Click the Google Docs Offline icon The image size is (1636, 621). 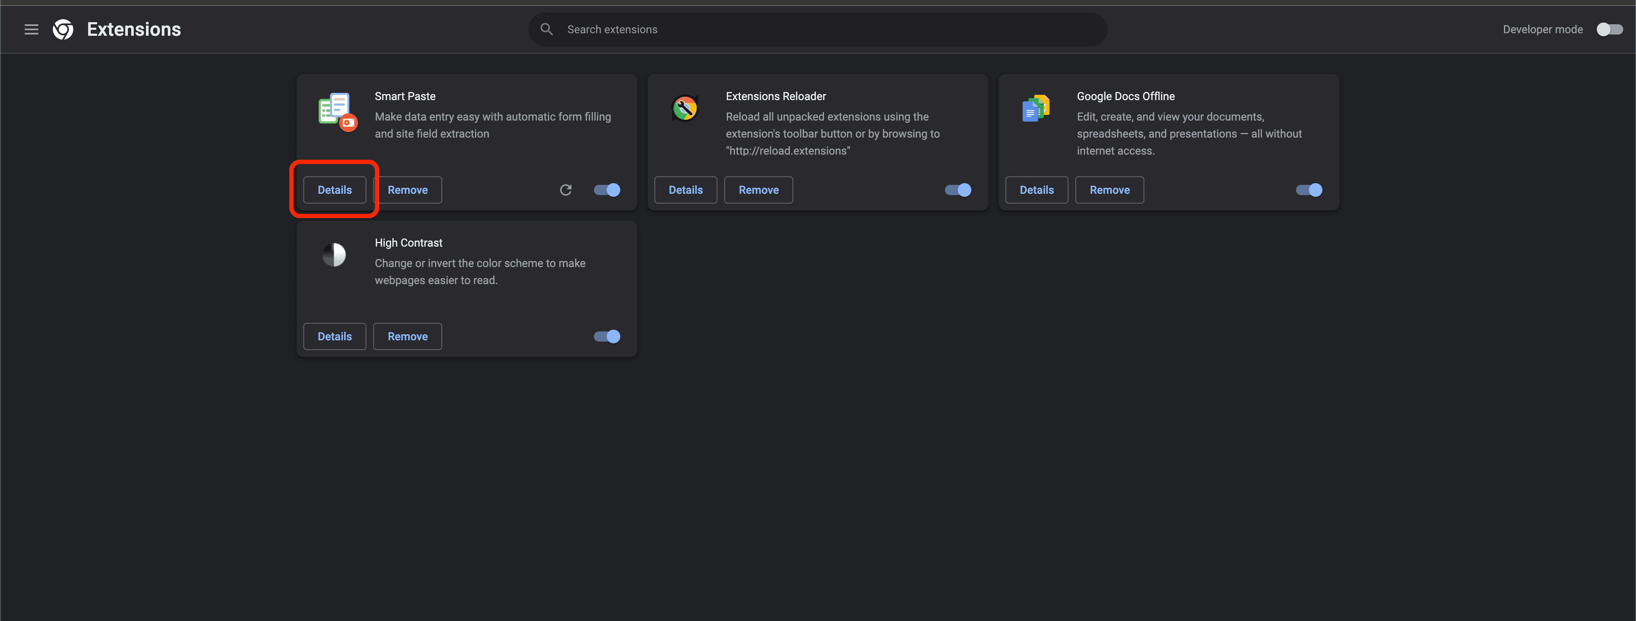1035,109
